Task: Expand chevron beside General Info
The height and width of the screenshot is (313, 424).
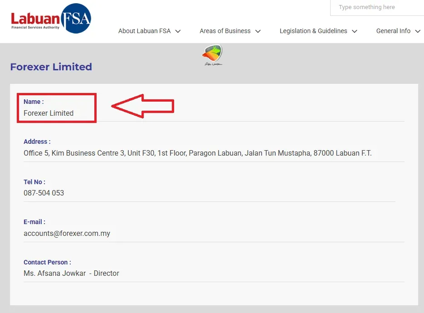Action: (x=418, y=31)
